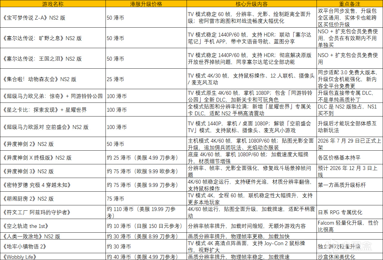The width and height of the screenshot is (383, 260).
Task: Select the "港服升级价格" header cell
Action: (x=146, y=4)
